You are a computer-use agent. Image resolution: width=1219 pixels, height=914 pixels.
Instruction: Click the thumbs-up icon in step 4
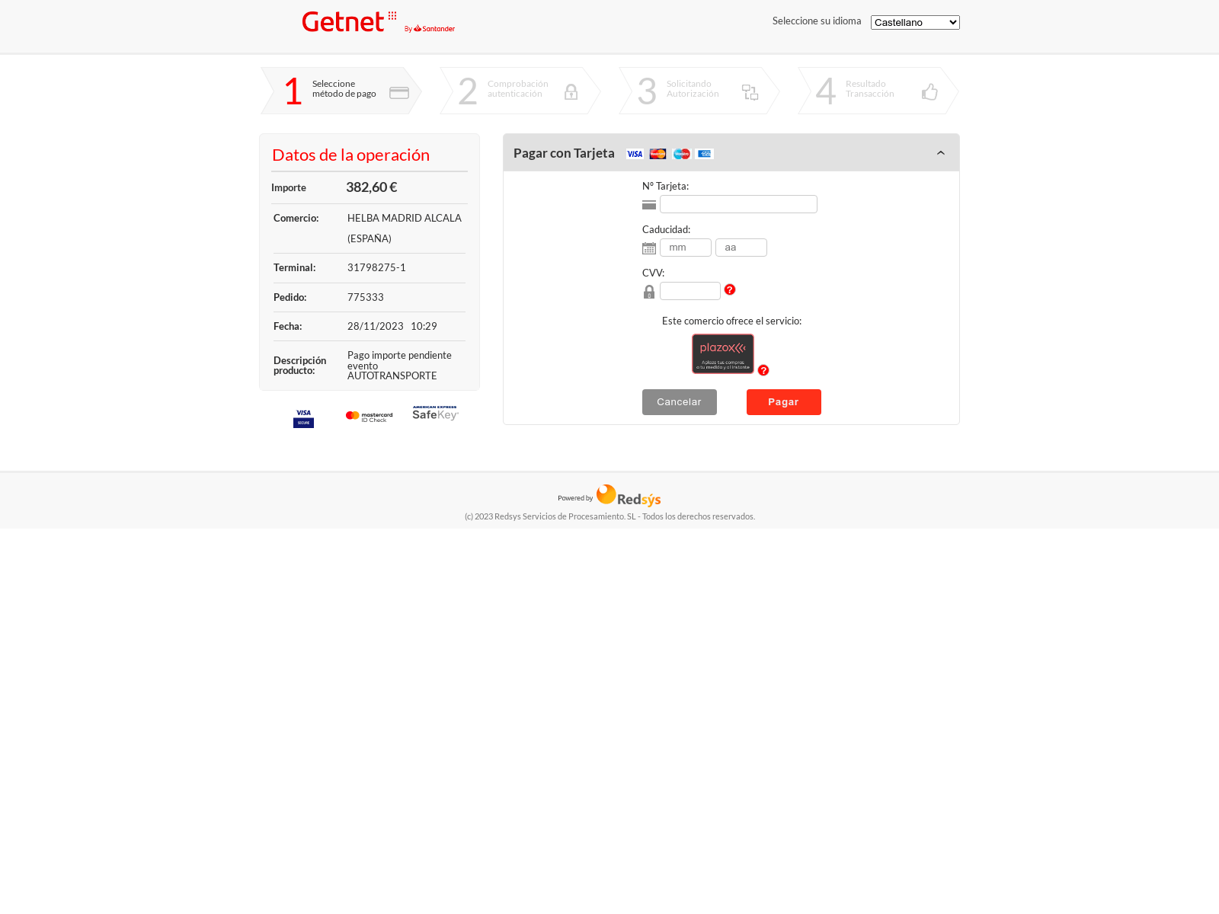click(929, 92)
